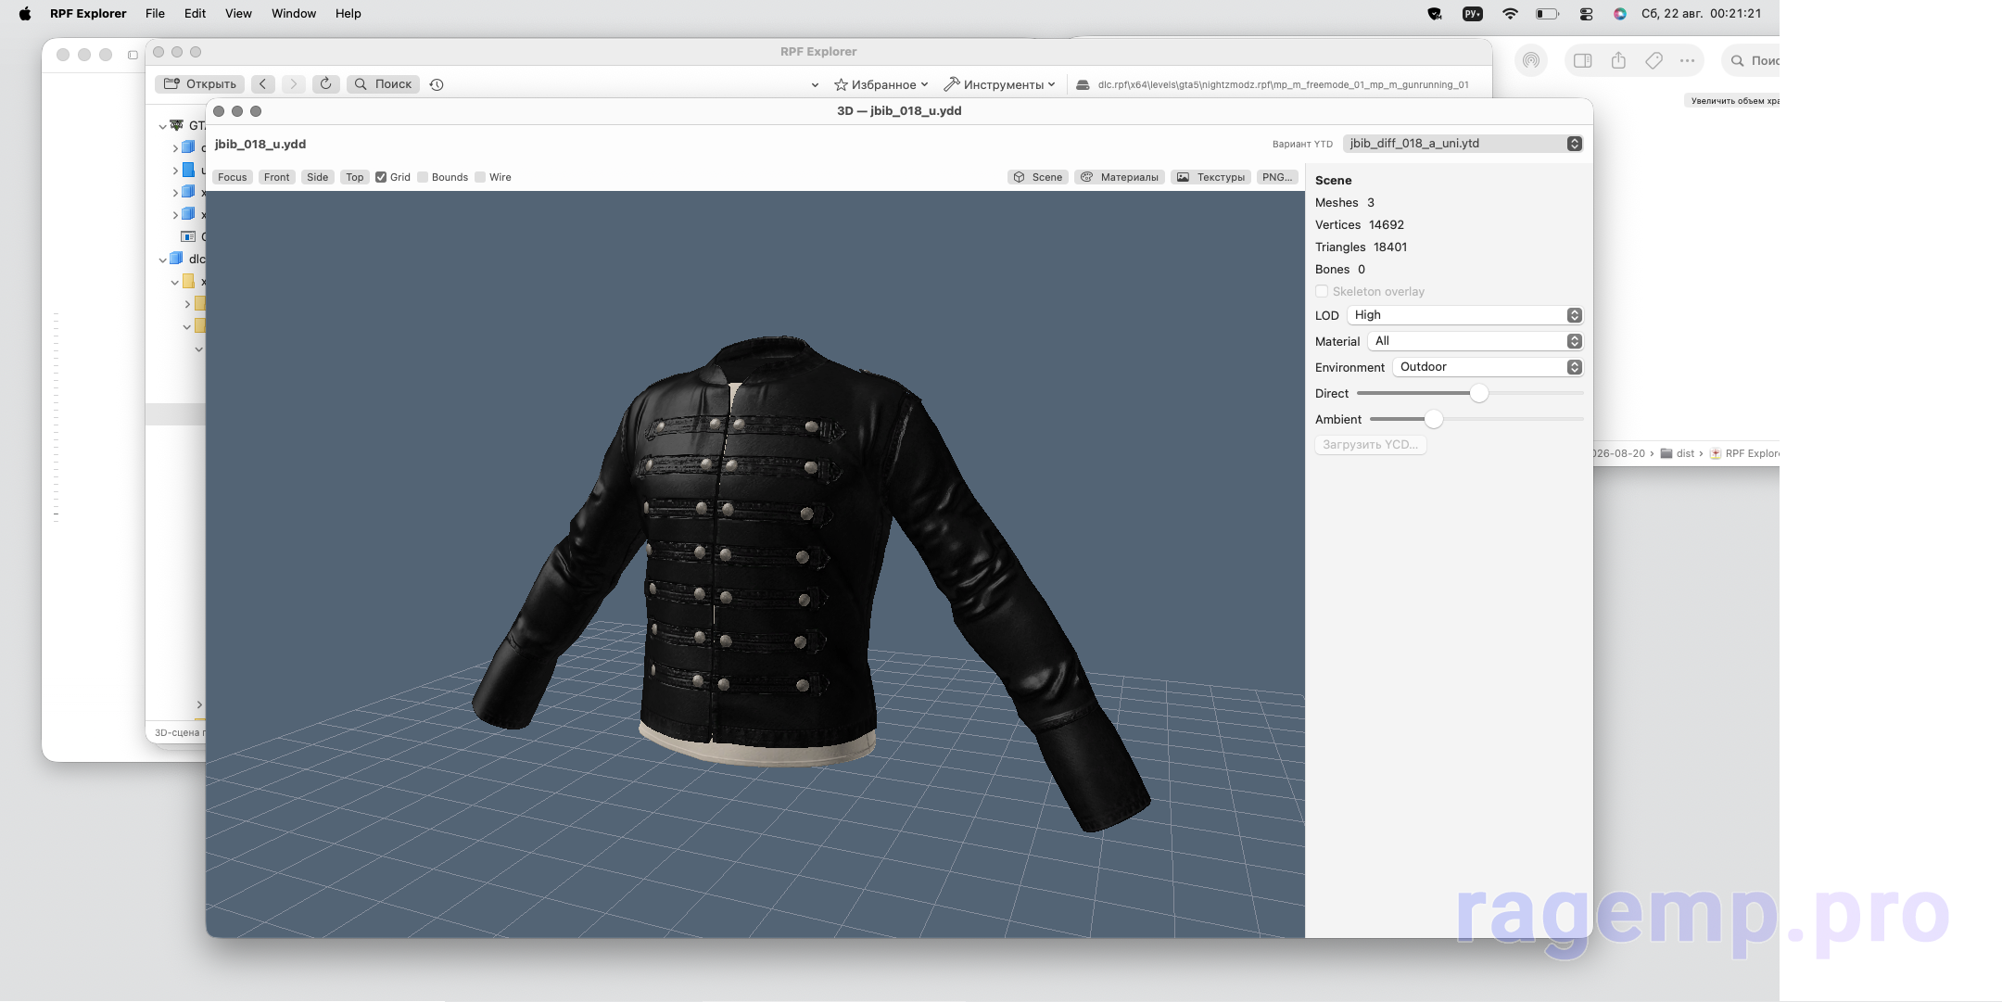
Task: Go forward with the RPF Explorer right arrow
Action: [293, 84]
